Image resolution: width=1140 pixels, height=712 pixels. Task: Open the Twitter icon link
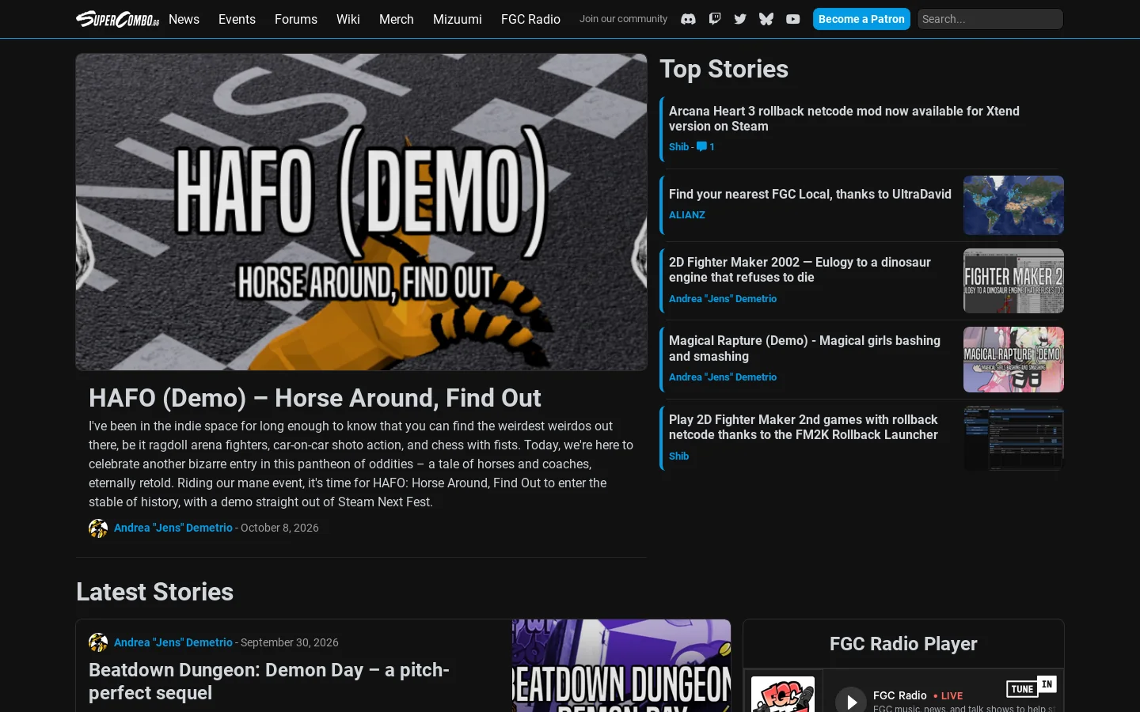coord(740,19)
